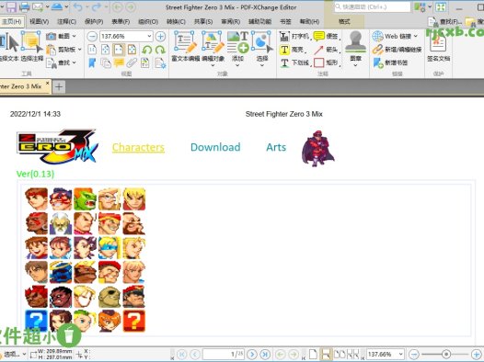
Task: Click in the Quick Launch search box
Action: pyautogui.click(x=373, y=6)
